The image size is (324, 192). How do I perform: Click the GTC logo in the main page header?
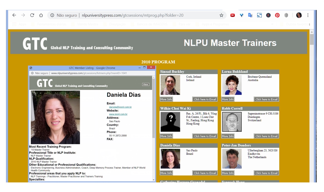[x=35, y=44]
